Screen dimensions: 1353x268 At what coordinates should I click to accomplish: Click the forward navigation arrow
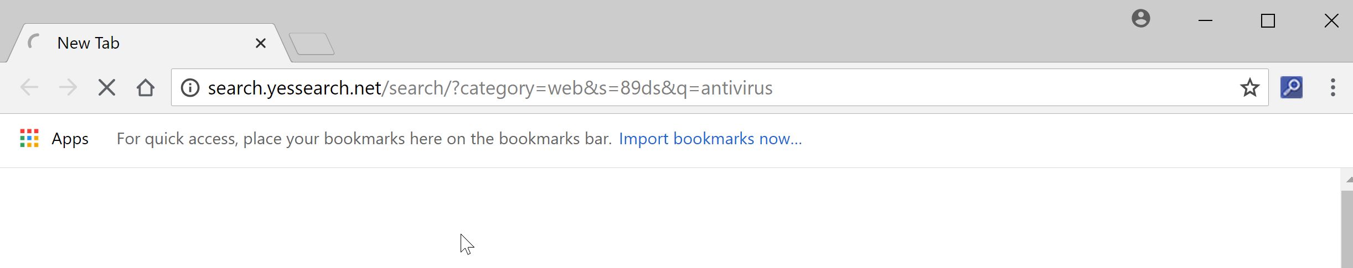click(68, 87)
